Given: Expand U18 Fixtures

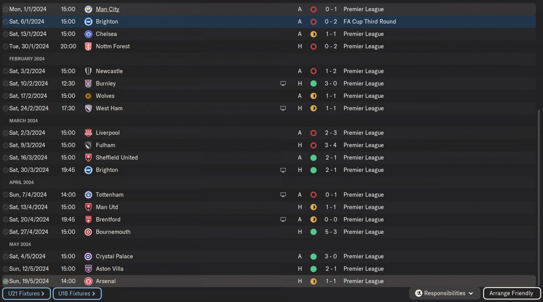Looking at the screenshot, I should click(x=77, y=294).
